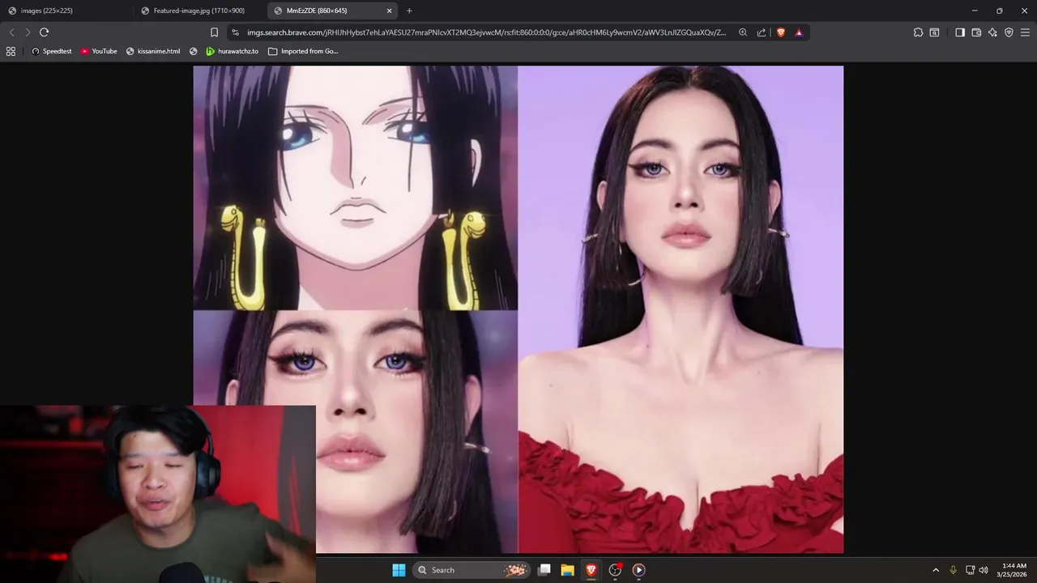1037x583 pixels.
Task: Click the displayed comparison image
Action: coord(518,309)
